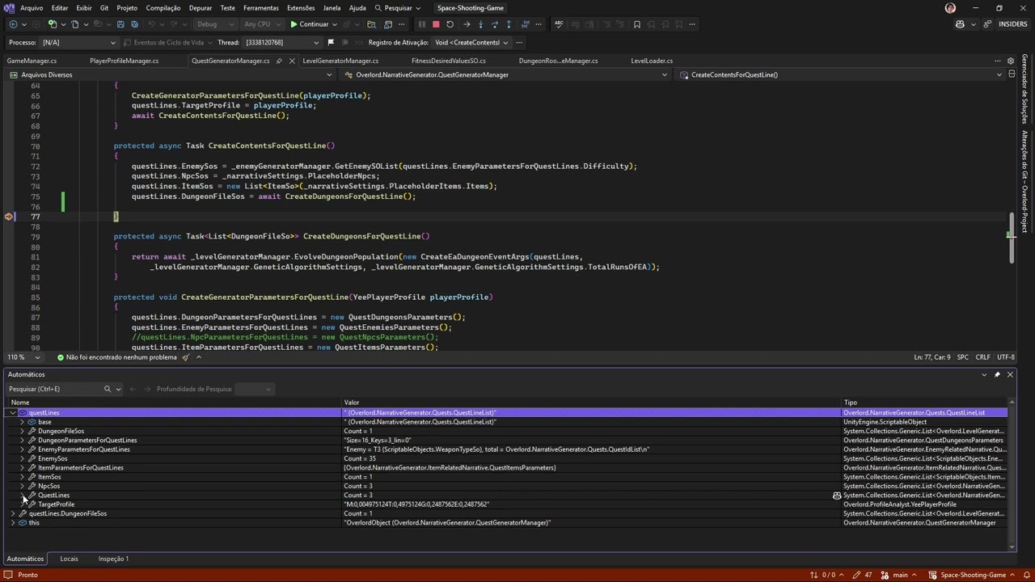Switch to GameManager.cs tab
Screen dimensions: 1035x582
coord(32,61)
